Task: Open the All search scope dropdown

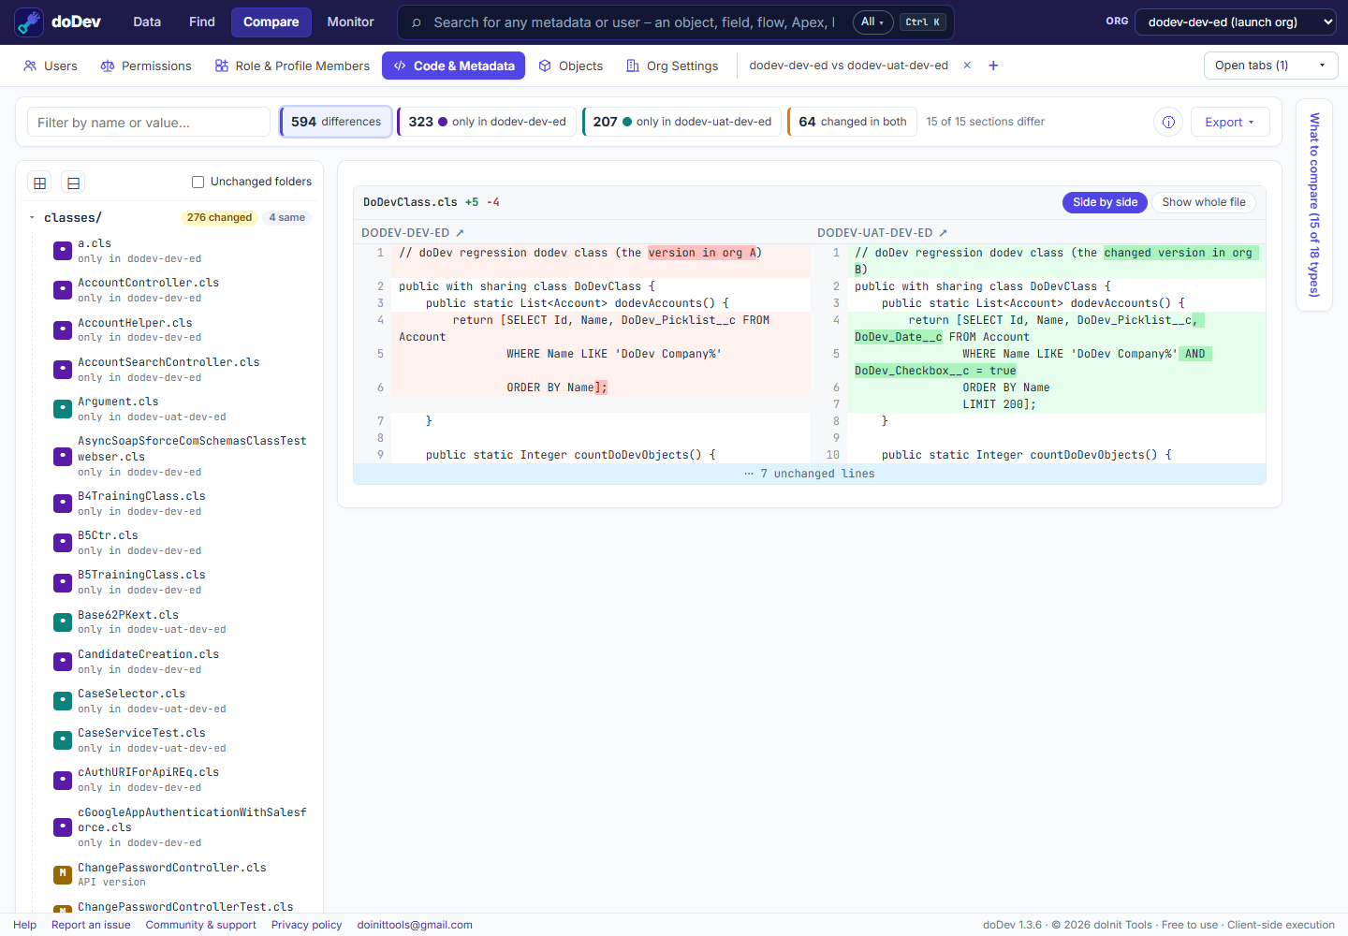Action: click(x=872, y=22)
